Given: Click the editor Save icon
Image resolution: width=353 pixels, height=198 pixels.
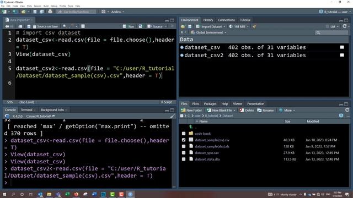Looking at the screenshot, I should [x=29, y=26].
